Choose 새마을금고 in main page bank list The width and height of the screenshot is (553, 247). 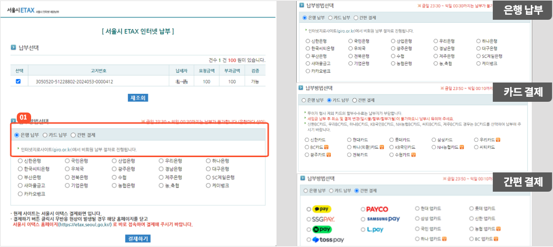coord(20,185)
